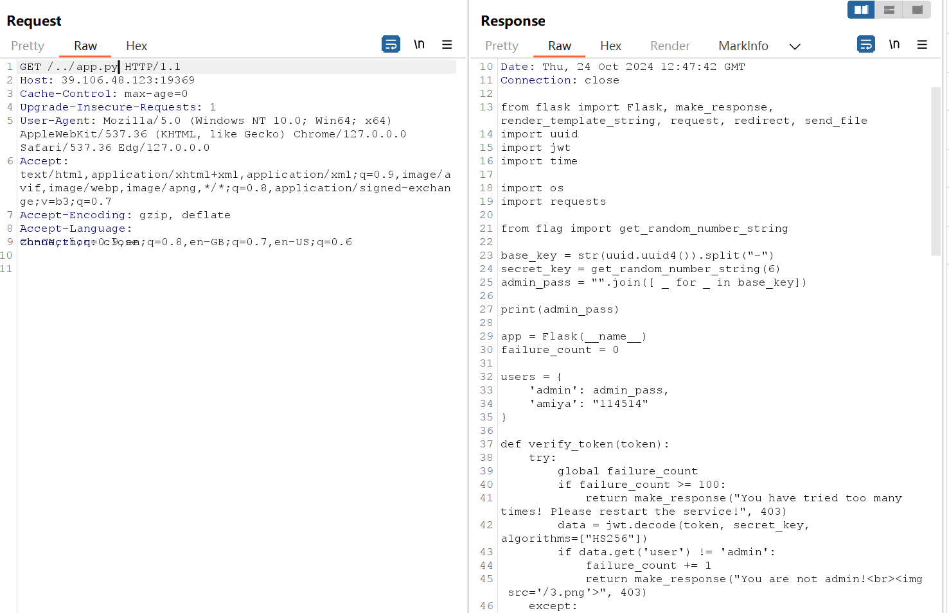Click the Connection: close response header
Screen dimensions: 949x613
(x=560, y=80)
